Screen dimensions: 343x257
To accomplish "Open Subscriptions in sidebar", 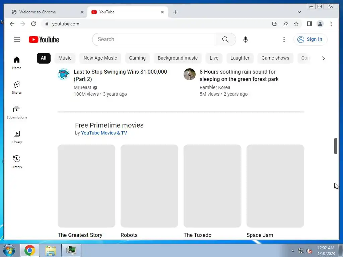I will click(17, 112).
